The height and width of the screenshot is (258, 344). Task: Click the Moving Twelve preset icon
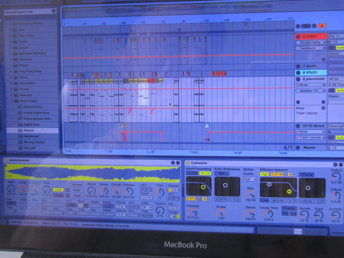pos(21,142)
